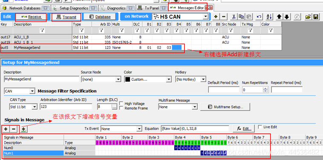Filter the Multi column
323x160 pixels.
click(x=122, y=31)
